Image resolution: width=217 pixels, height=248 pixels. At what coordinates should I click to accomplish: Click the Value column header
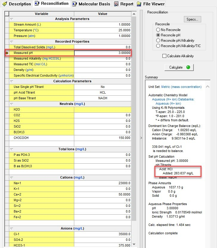[103, 14]
